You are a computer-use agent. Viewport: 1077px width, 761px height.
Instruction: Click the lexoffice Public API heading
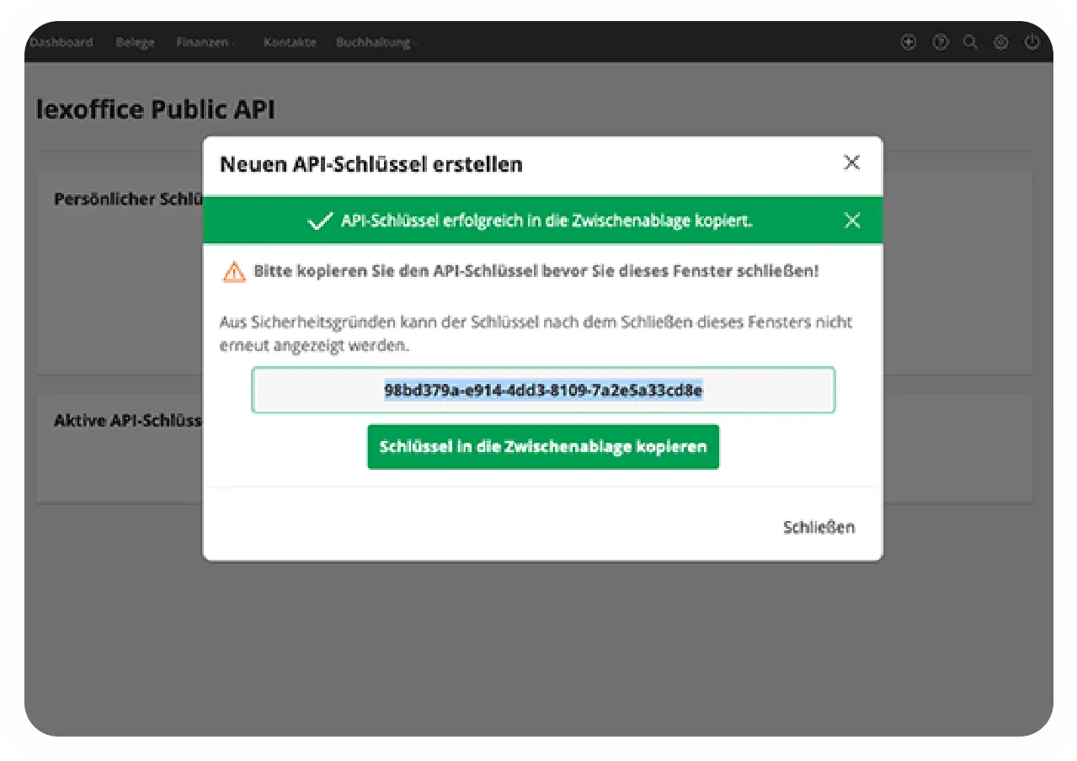[155, 109]
